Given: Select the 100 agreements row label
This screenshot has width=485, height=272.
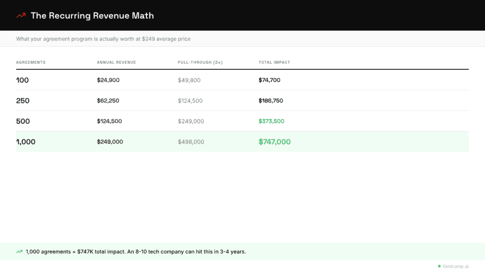Looking at the screenshot, I should [23, 80].
